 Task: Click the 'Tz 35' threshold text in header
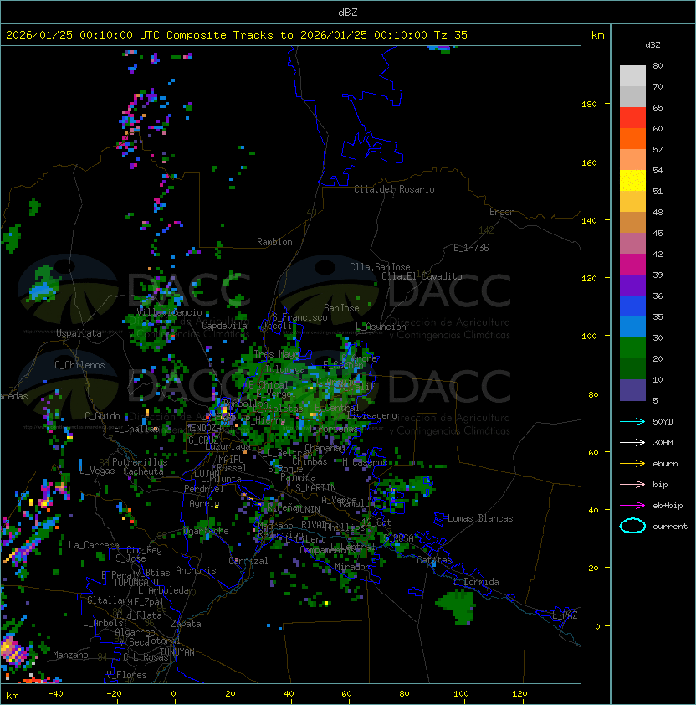point(451,35)
